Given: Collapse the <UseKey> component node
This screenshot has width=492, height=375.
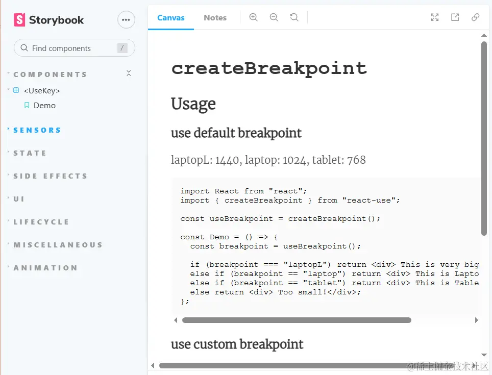Looking at the screenshot, I should tap(41, 91).
